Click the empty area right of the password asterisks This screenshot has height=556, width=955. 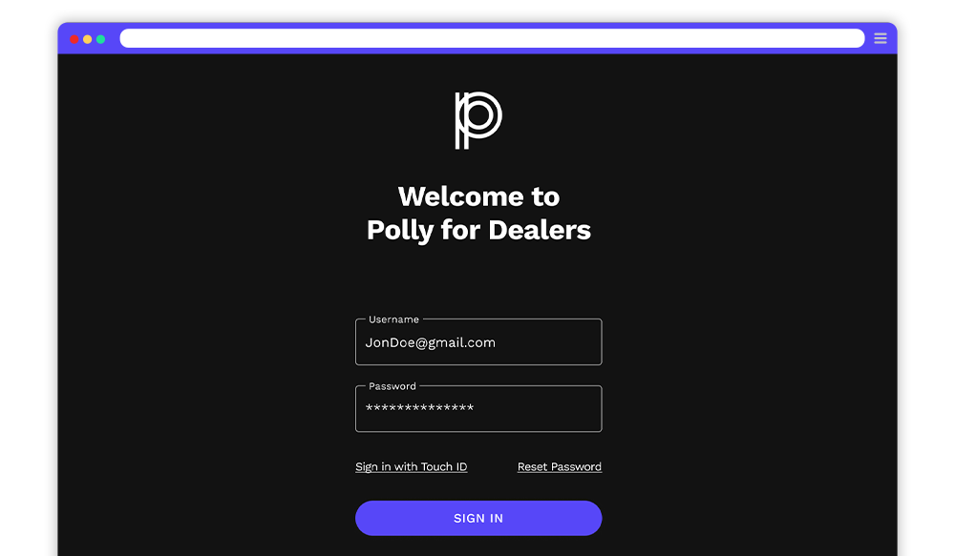click(x=536, y=409)
